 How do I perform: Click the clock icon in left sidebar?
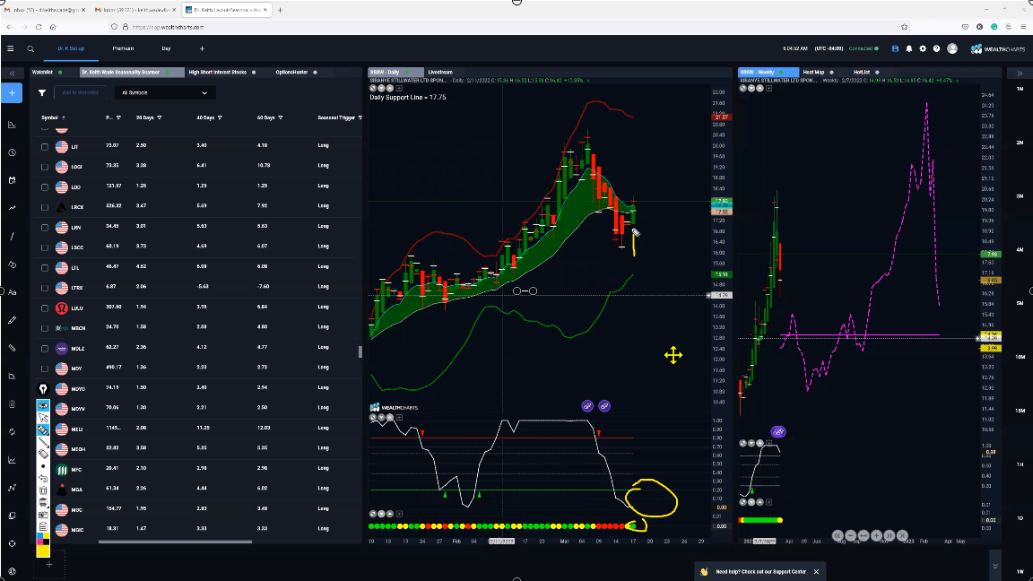coord(12,152)
